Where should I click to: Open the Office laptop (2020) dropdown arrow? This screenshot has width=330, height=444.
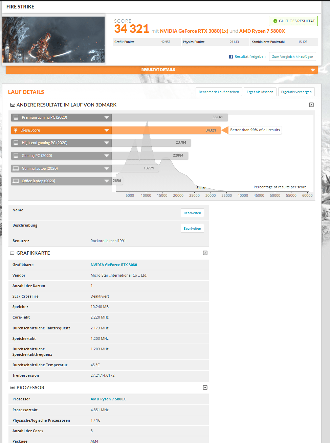[107, 181]
